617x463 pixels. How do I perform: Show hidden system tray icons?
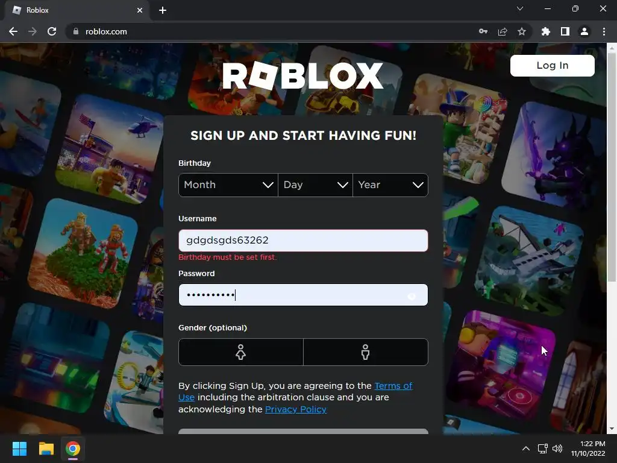(x=525, y=449)
